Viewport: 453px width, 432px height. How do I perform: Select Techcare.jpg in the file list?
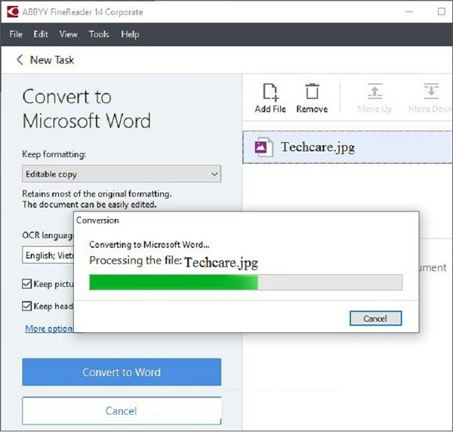[317, 147]
